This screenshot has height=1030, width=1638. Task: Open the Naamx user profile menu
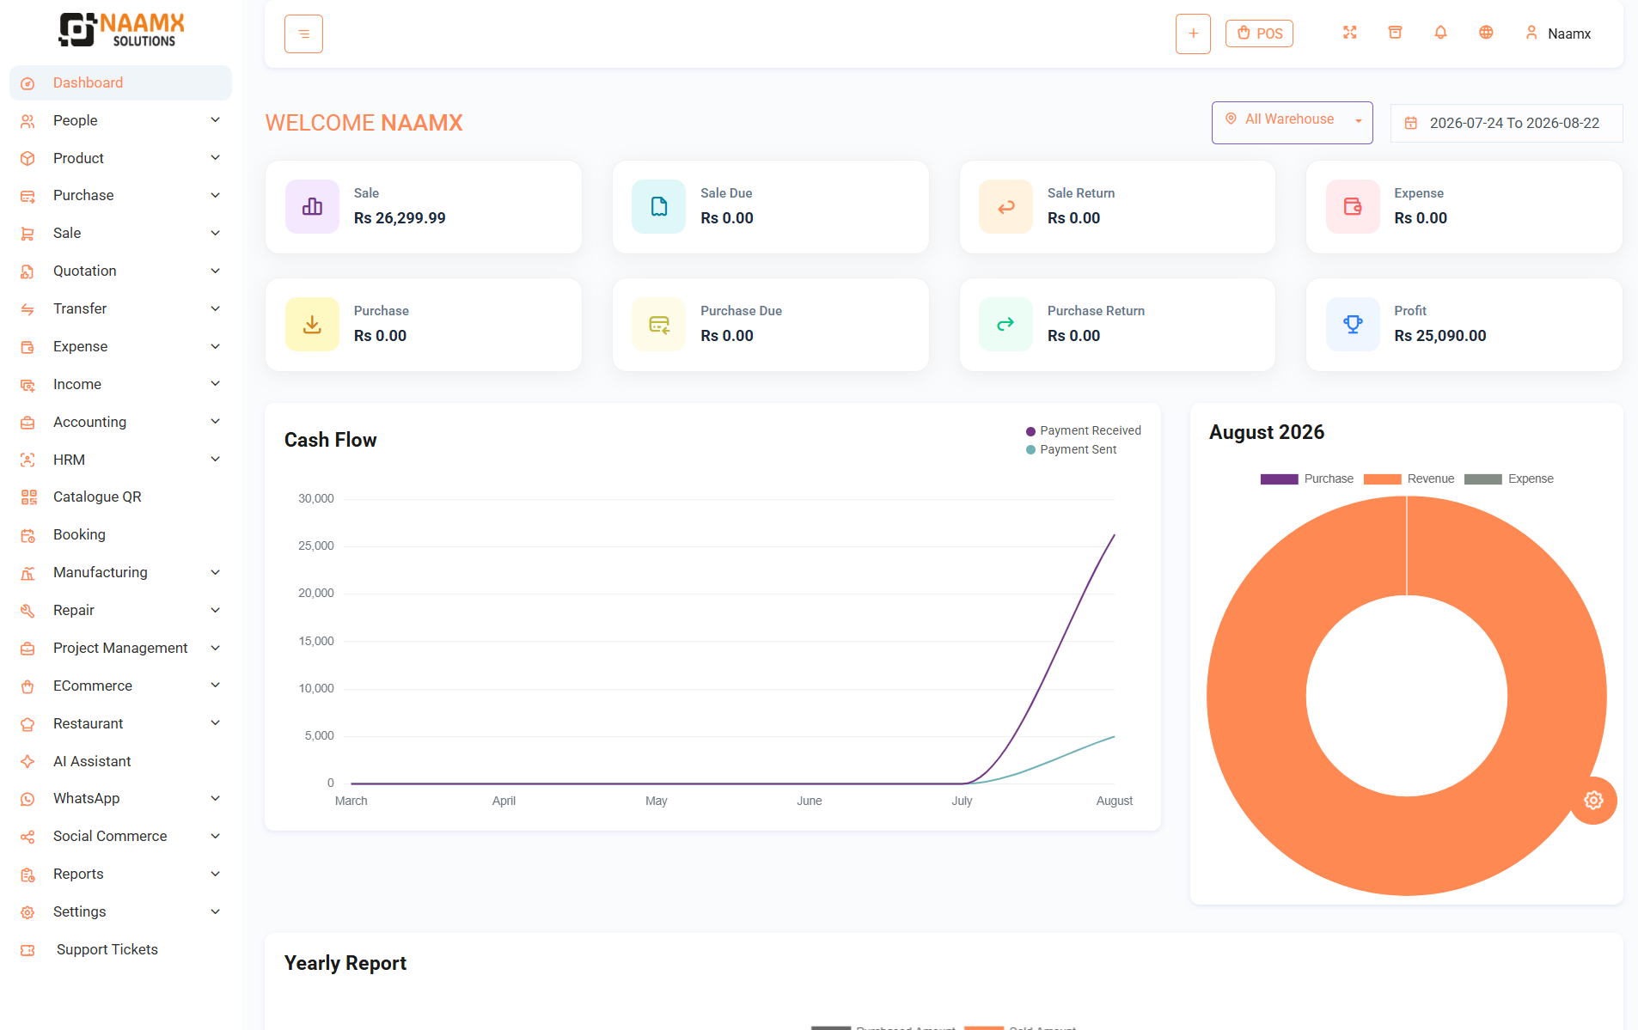[x=1558, y=34]
